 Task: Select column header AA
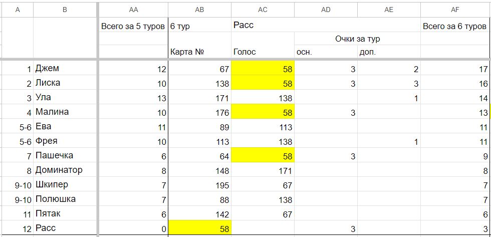133,10
